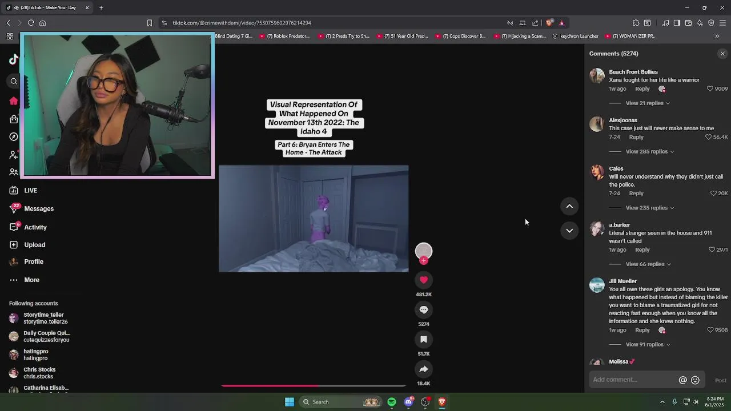
Task: Open the Chris Stocks following account
Action: pos(33,373)
